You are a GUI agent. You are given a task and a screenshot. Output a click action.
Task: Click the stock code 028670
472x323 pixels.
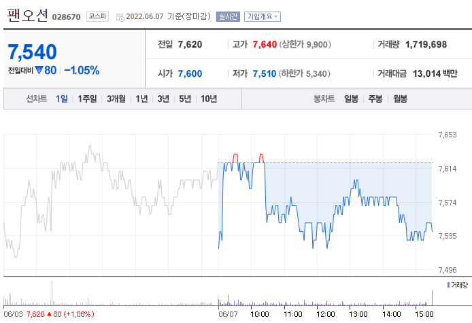66,17
